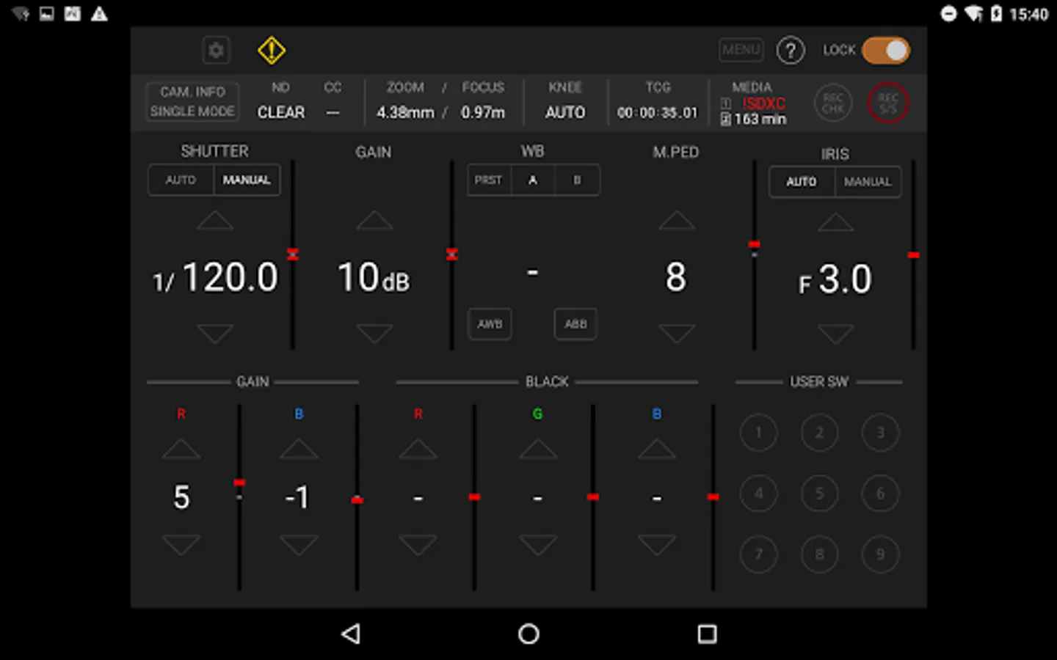
Task: Open the help question mark icon
Action: [x=791, y=51]
